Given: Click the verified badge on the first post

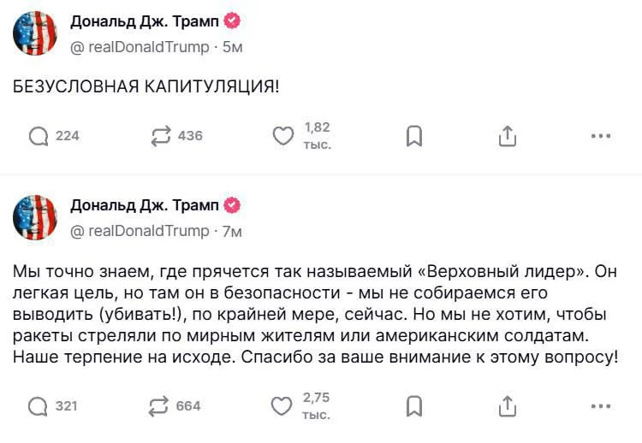Looking at the screenshot, I should tap(231, 22).
